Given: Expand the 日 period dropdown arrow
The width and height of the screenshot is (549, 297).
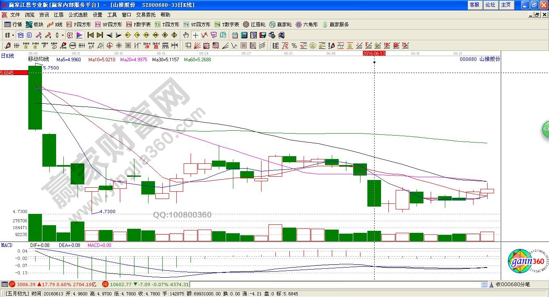Looking at the screenshot, I should pyautogui.click(x=13, y=35).
